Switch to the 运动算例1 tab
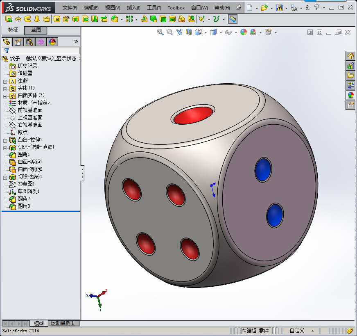The width and height of the screenshot is (357, 336). tap(64, 323)
